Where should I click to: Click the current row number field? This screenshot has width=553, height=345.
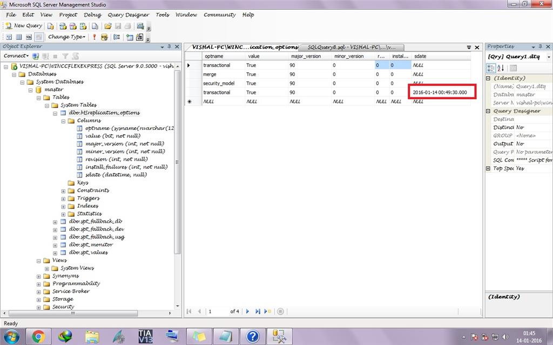[217, 311]
